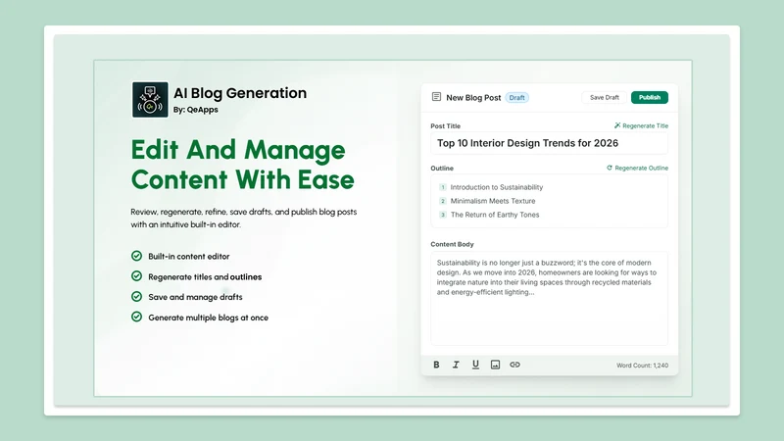Image resolution: width=784 pixels, height=441 pixels.
Task: Click the AI Blog Generation app logo
Action: click(x=150, y=100)
